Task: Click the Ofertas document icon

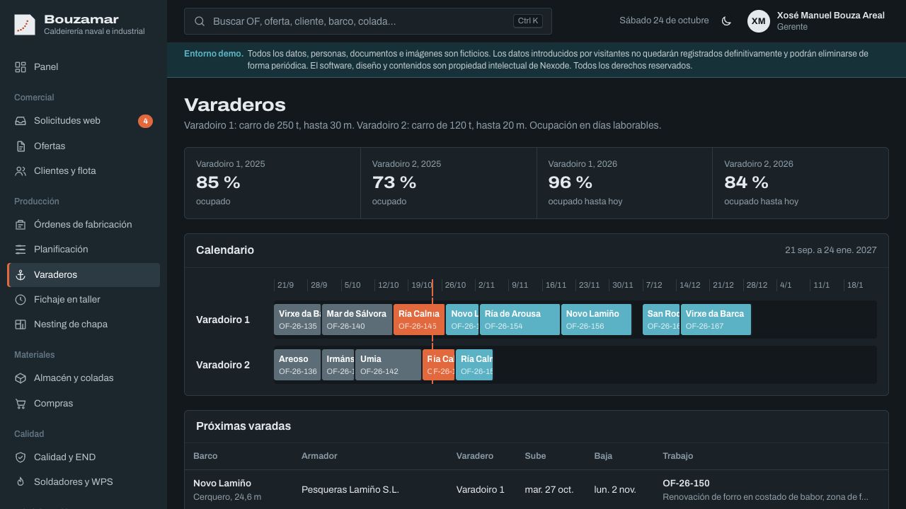Action: (x=21, y=146)
